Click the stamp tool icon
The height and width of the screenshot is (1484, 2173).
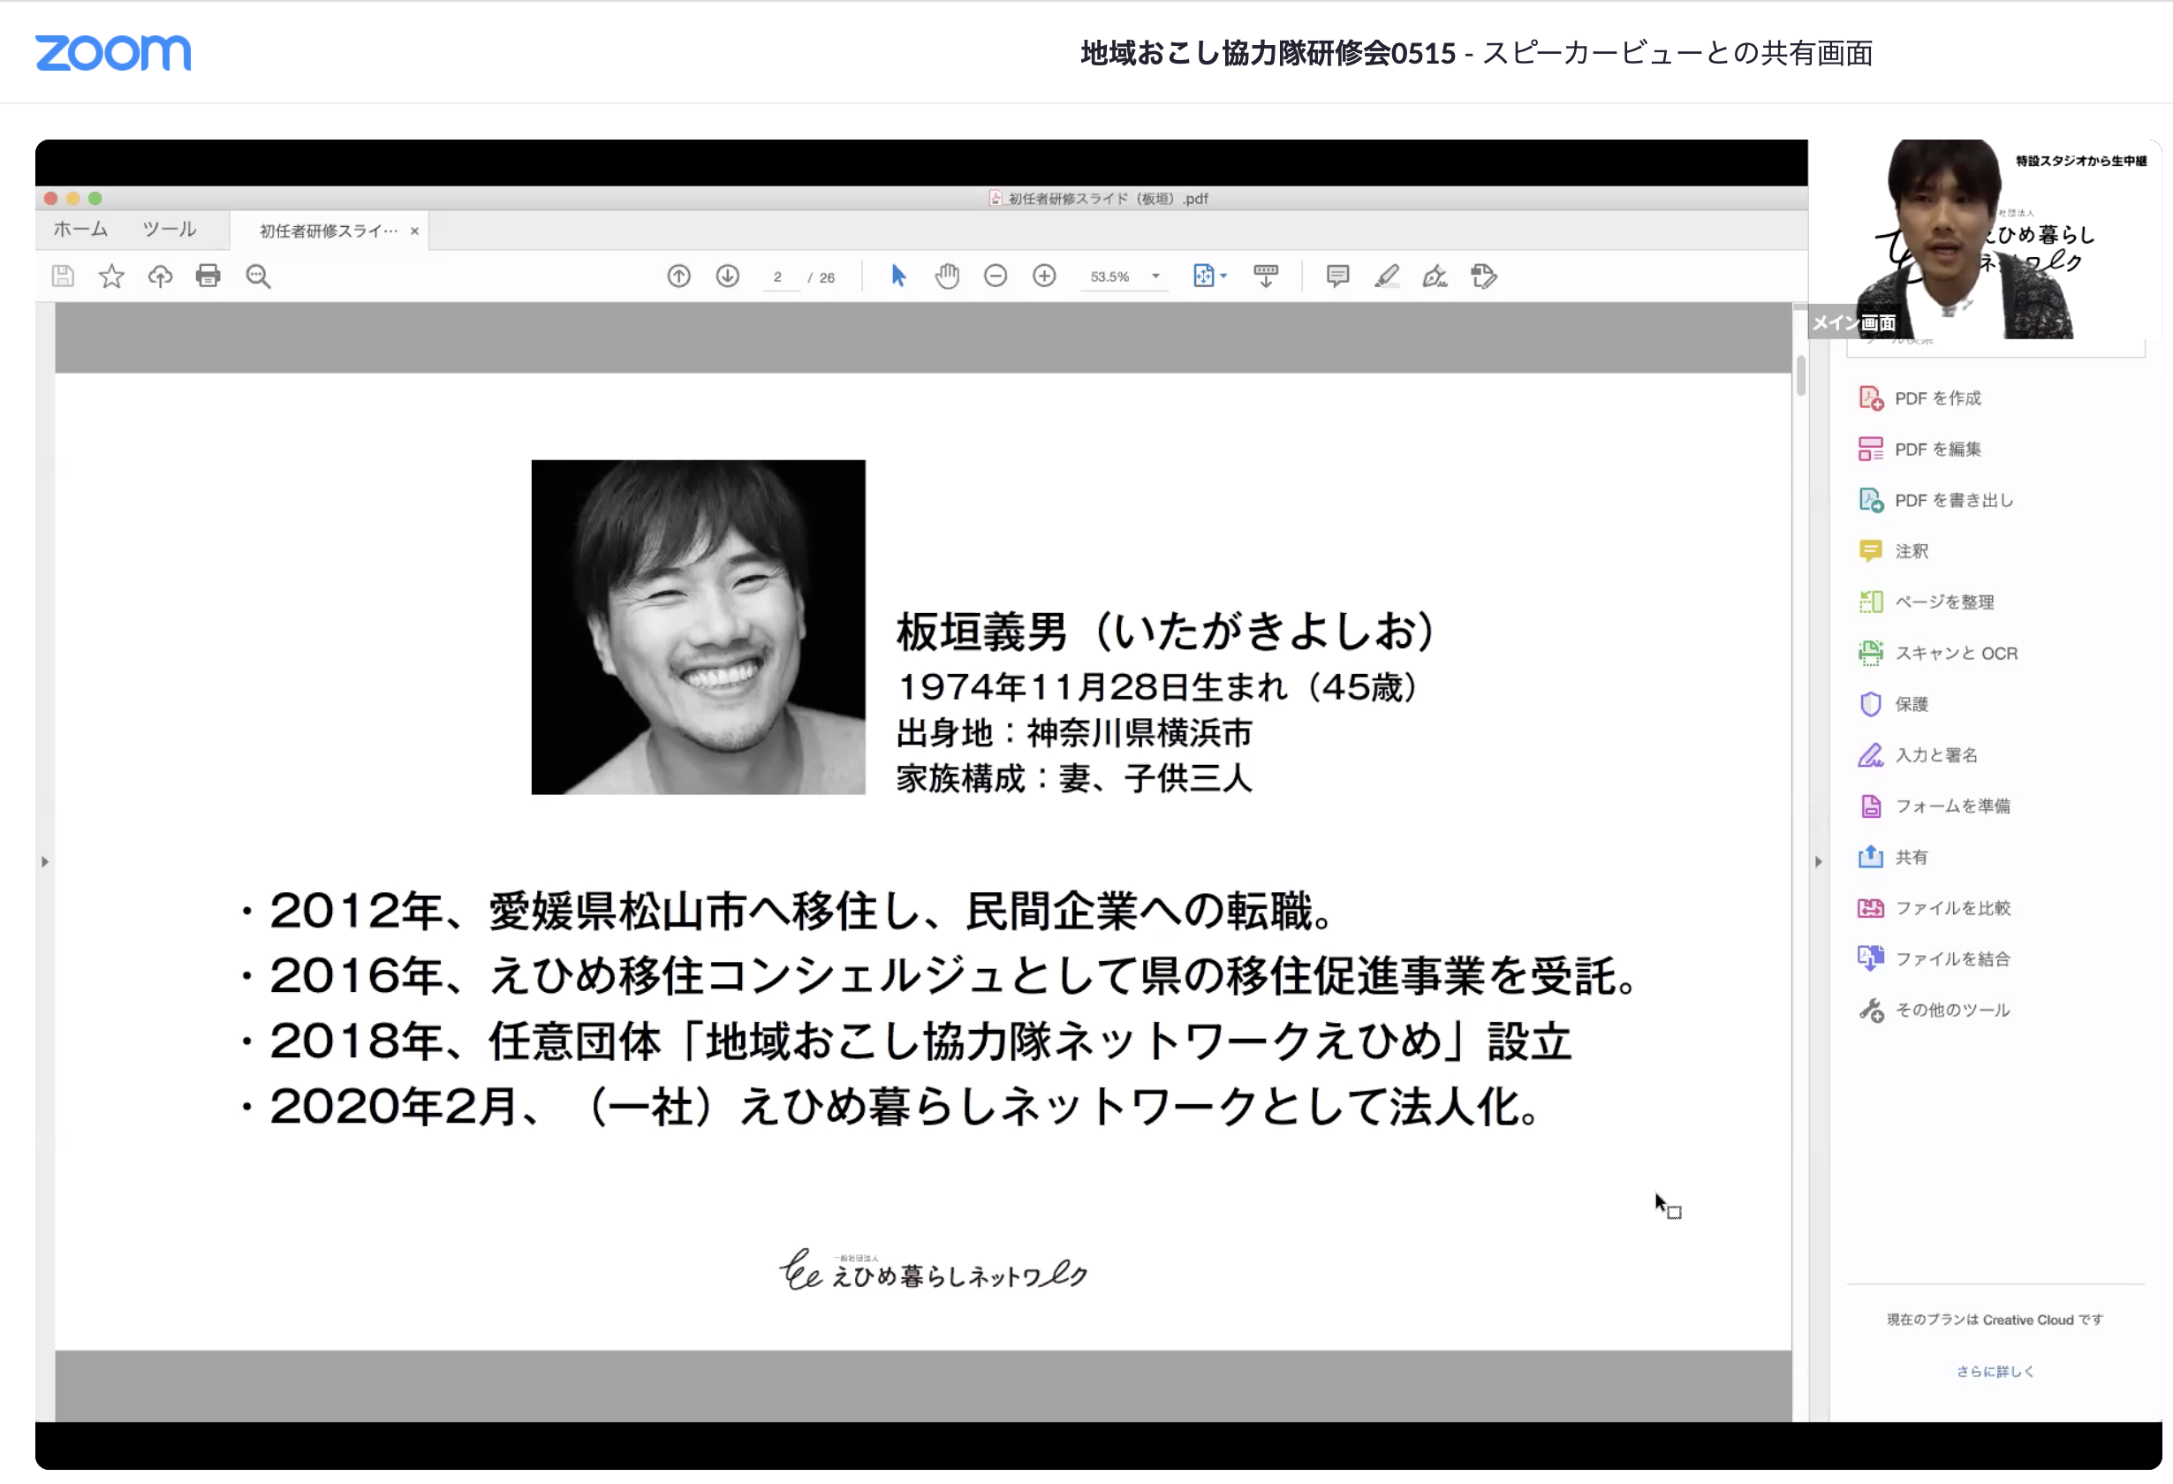click(1484, 276)
